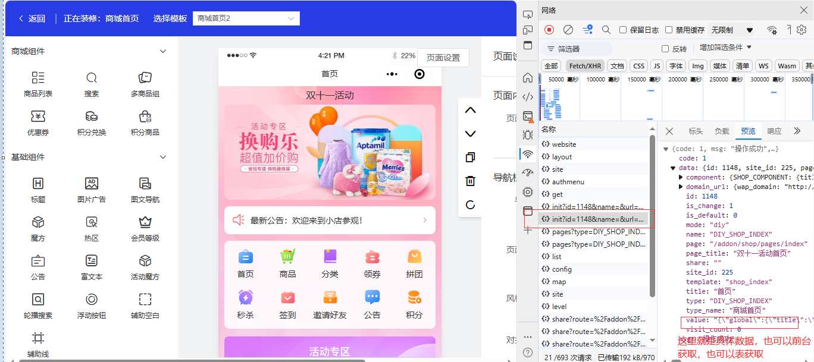
Task: Open the 页面设置 page settings button
Action: click(x=443, y=58)
